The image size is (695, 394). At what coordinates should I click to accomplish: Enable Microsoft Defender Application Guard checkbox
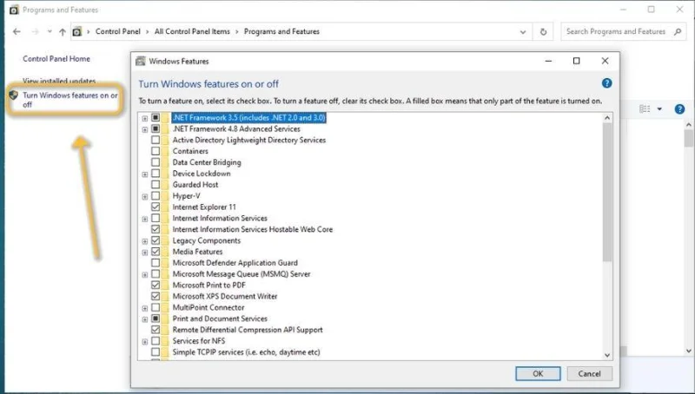point(156,262)
